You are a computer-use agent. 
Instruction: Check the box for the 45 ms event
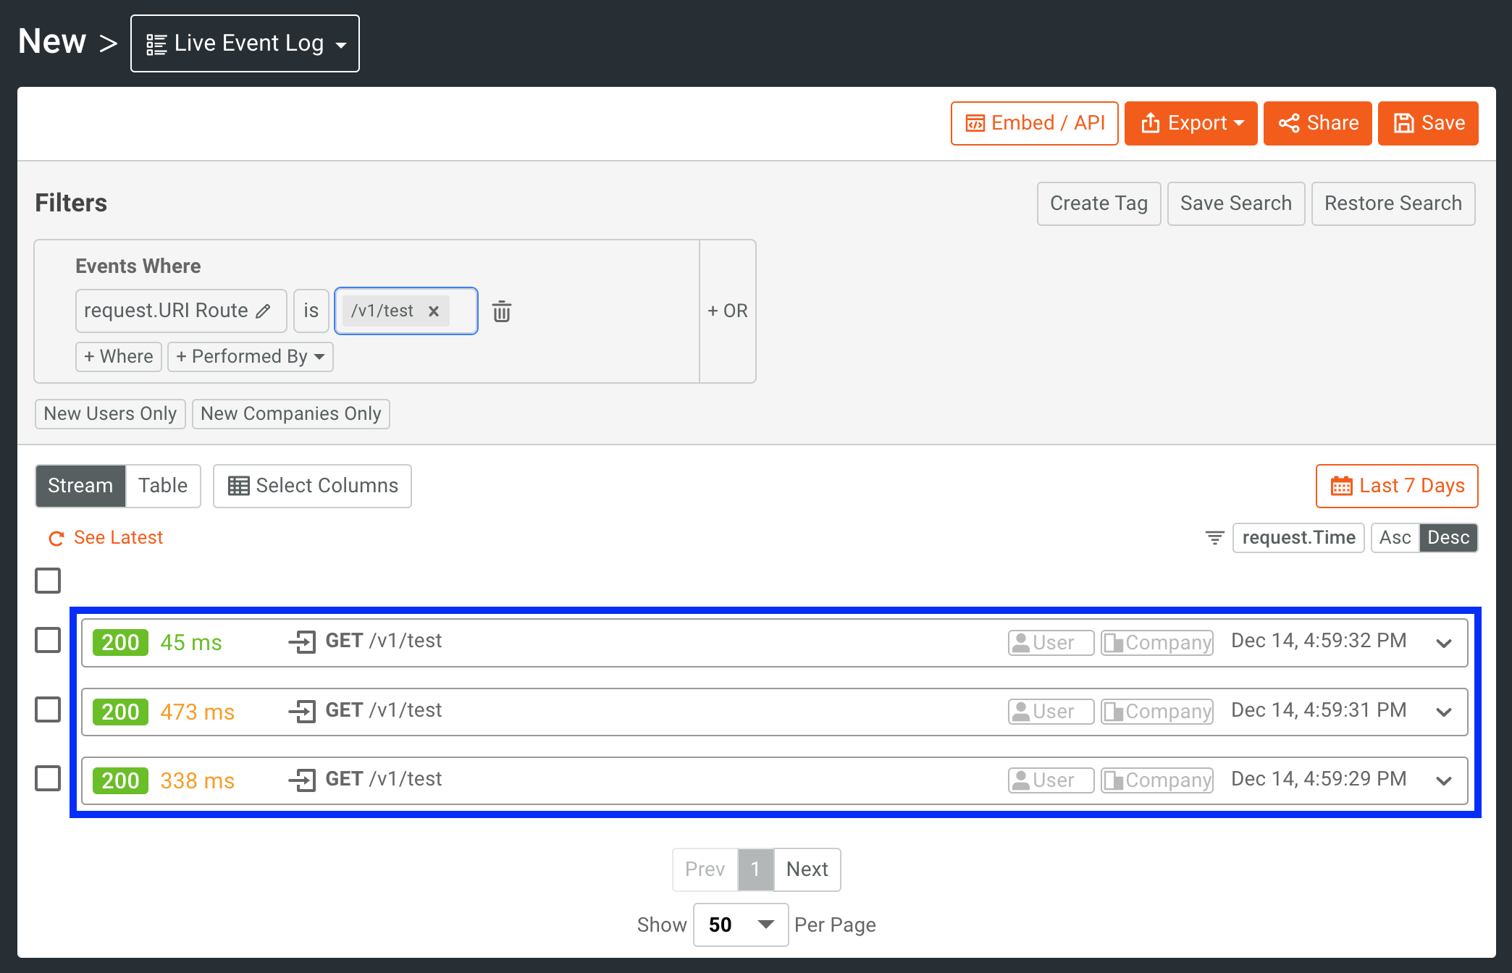click(x=48, y=640)
